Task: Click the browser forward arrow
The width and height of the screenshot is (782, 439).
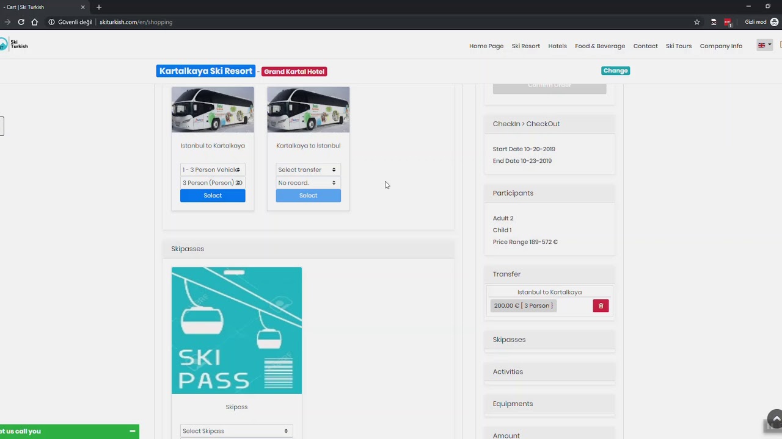Action: [7, 22]
